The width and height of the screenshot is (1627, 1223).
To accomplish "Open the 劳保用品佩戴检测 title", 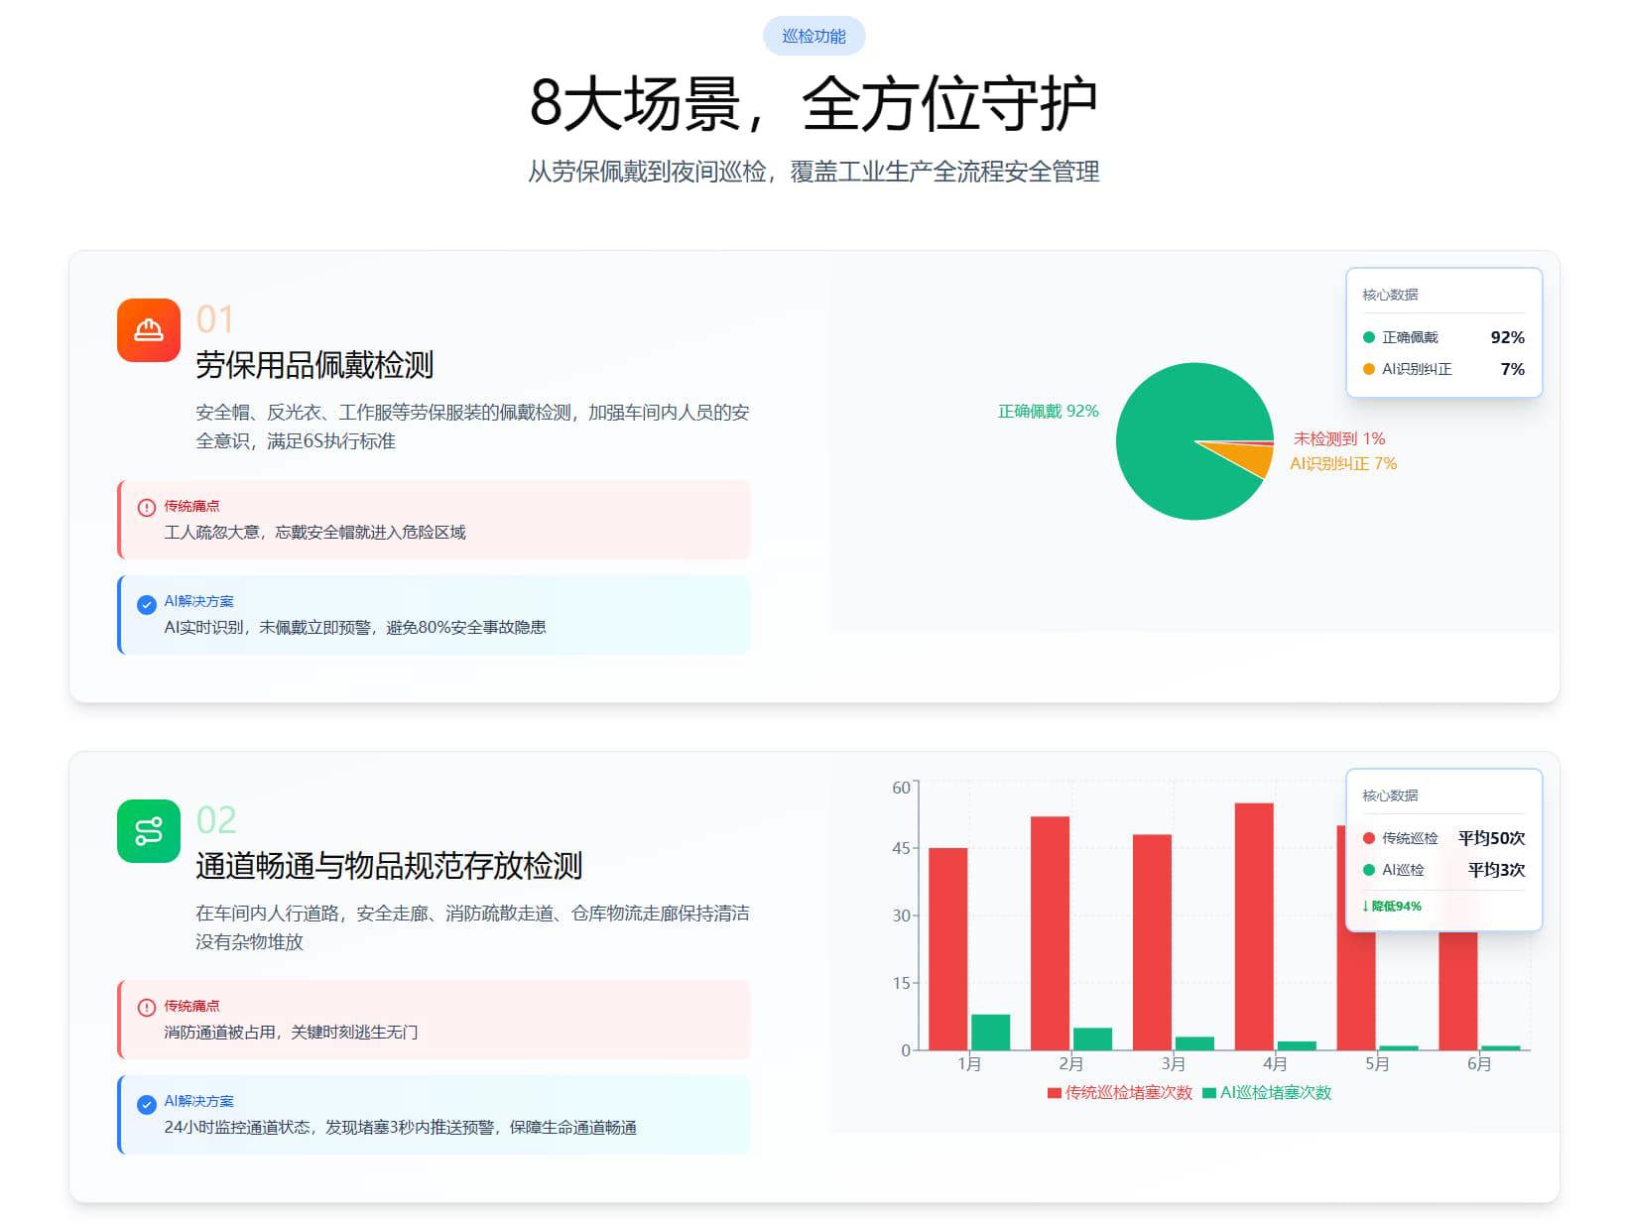I will [x=314, y=365].
